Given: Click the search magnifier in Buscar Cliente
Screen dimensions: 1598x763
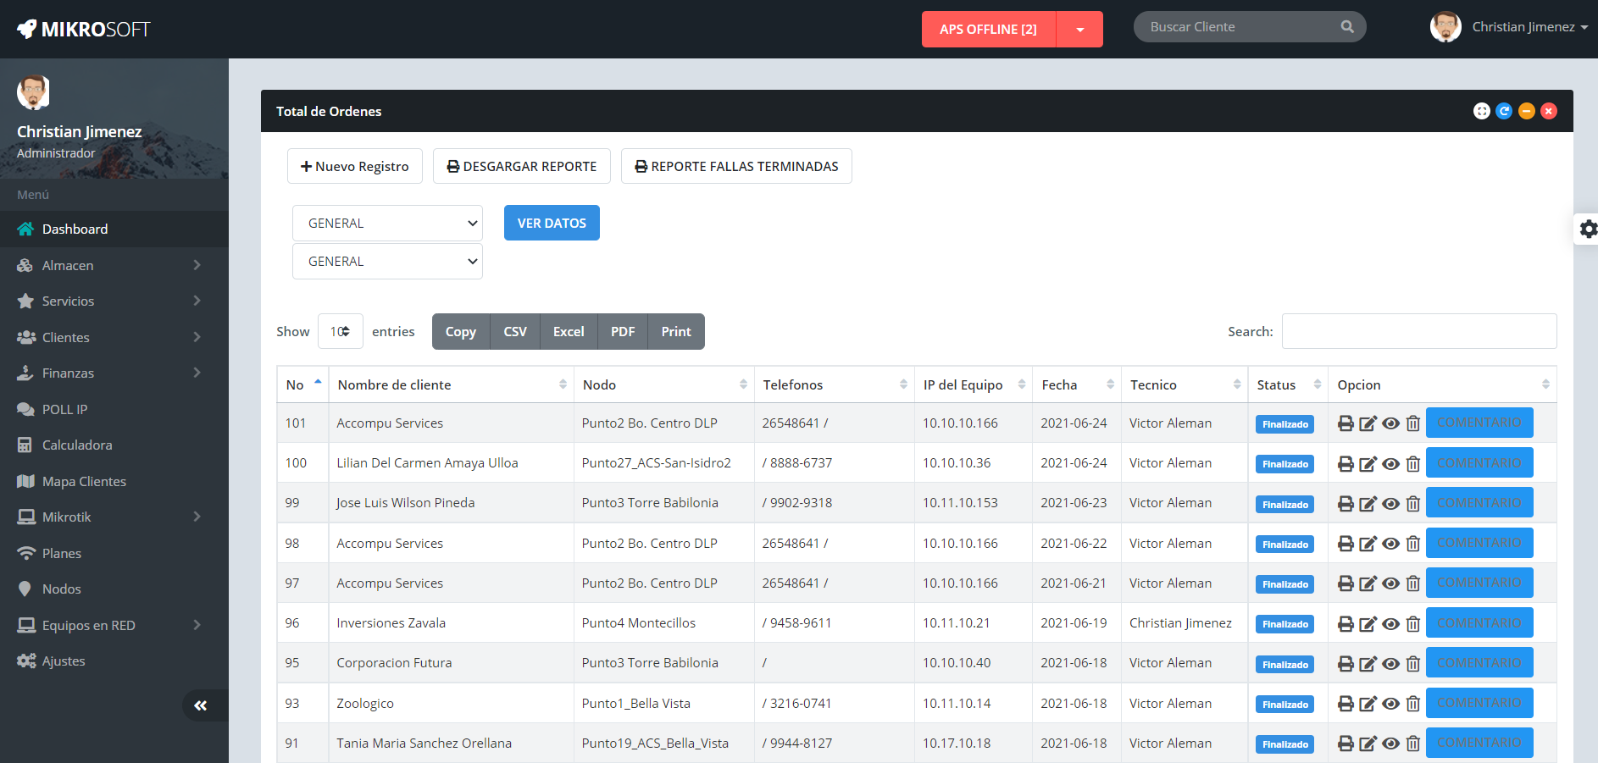Looking at the screenshot, I should pos(1347,27).
